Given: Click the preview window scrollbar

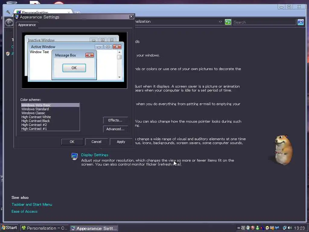Looking at the screenshot, I should (119, 65).
